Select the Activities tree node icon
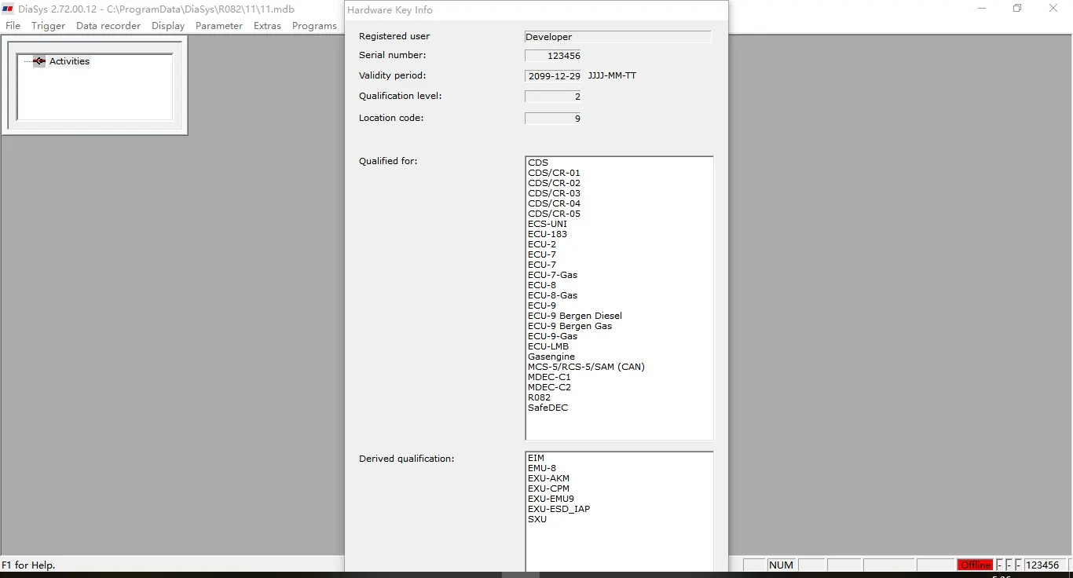Viewport: 1073px width, 578px height. (39, 61)
